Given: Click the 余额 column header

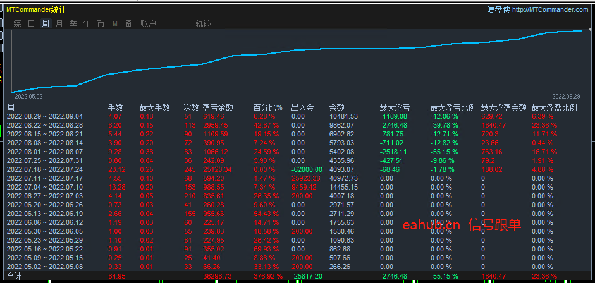Looking at the screenshot, I should click(336, 107).
